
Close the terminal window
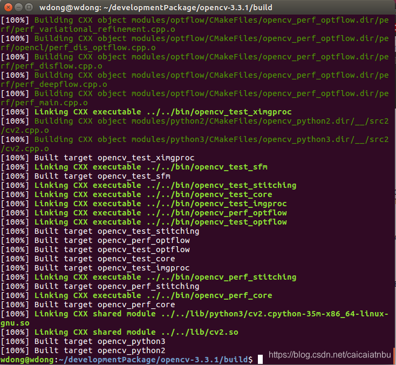[8, 8]
